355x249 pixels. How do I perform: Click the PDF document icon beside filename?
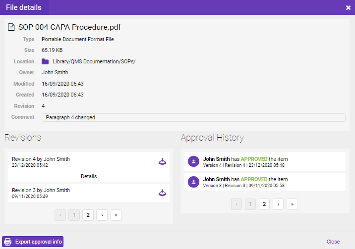[x=11, y=27]
